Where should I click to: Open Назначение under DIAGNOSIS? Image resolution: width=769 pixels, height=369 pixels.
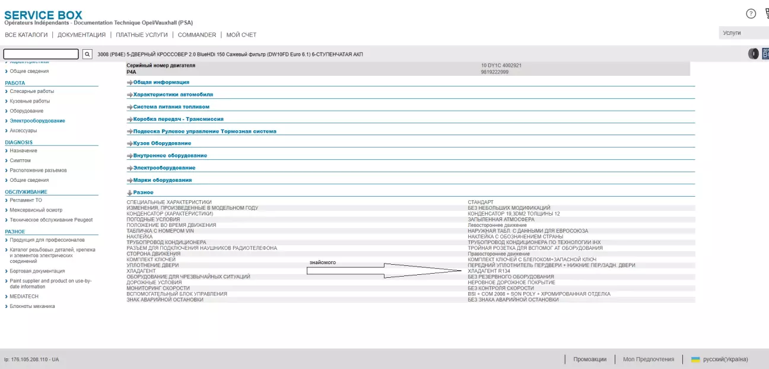(23, 150)
